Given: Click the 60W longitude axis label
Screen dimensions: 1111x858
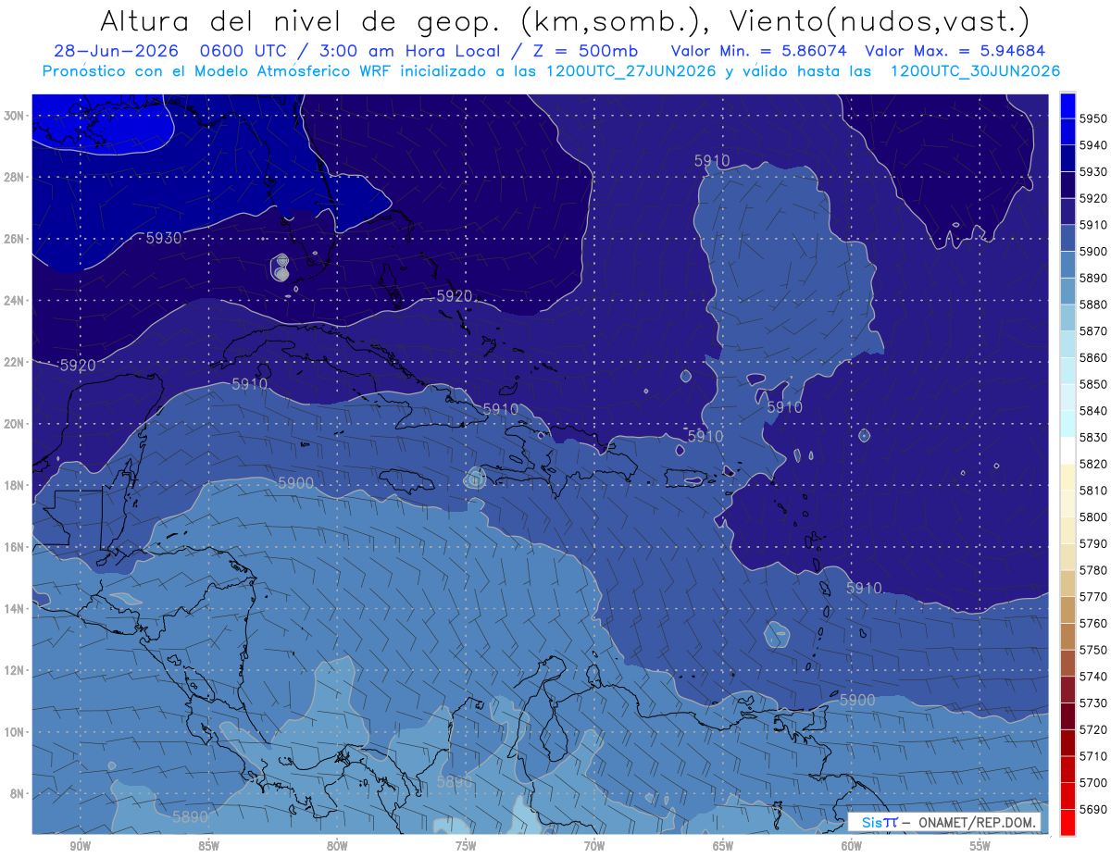Looking at the screenshot, I should [852, 846].
